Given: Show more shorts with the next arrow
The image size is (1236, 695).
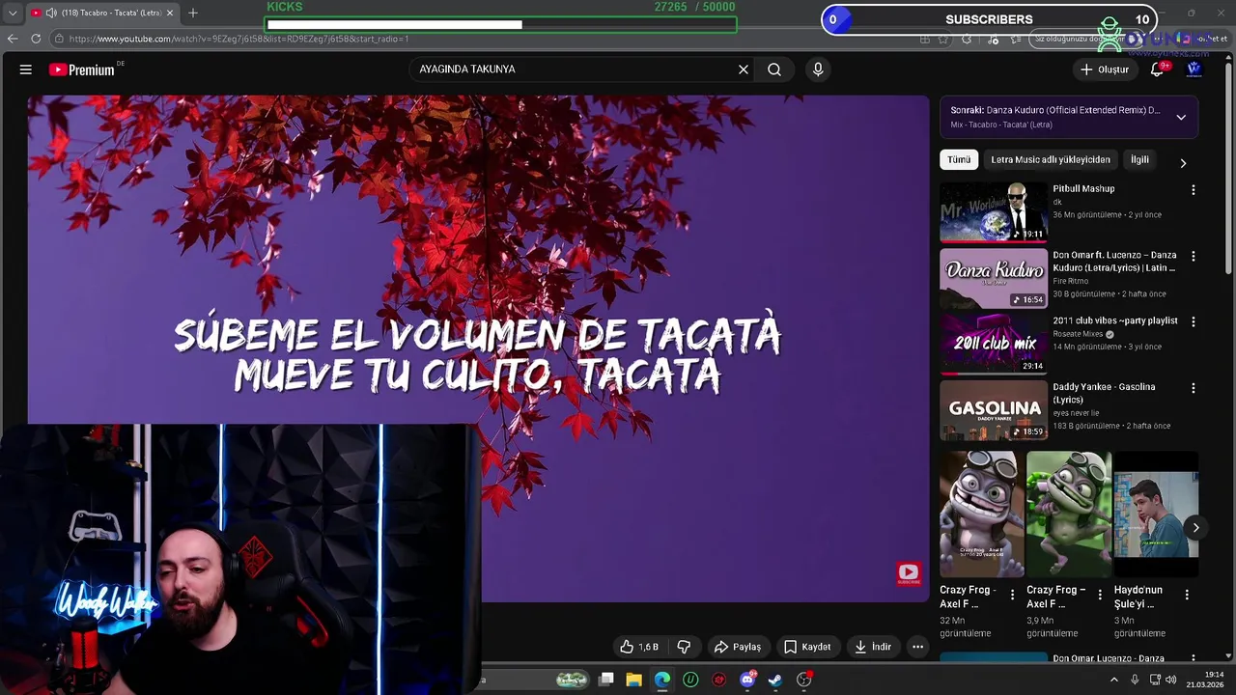Looking at the screenshot, I should [x=1195, y=527].
